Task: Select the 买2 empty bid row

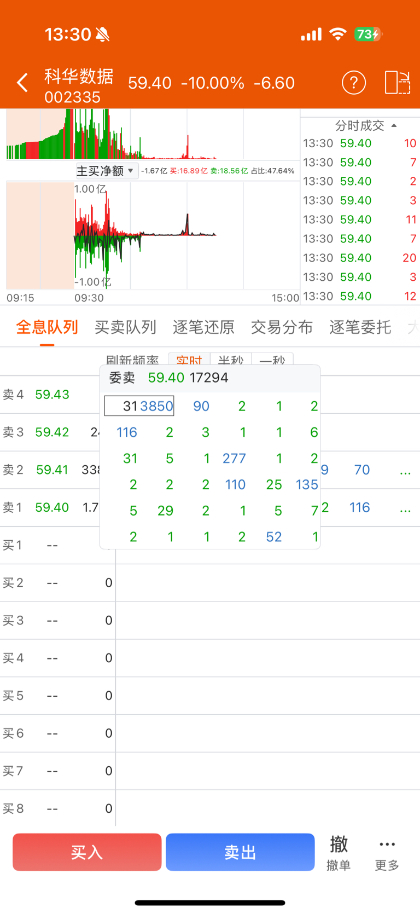Action: click(210, 583)
